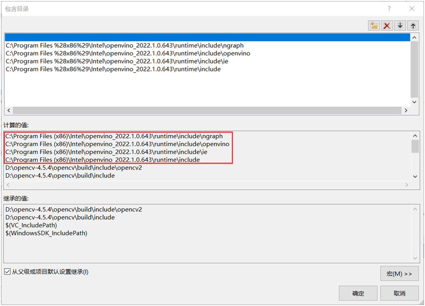Image resolution: width=425 pixels, height=306 pixels.
Task: Close the 包含目录 dialog
Action: click(412, 9)
